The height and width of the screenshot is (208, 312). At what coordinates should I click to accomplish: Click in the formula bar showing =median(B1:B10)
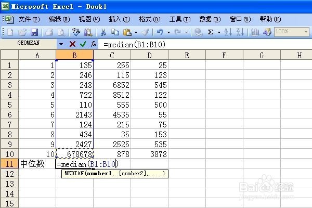pos(205,44)
